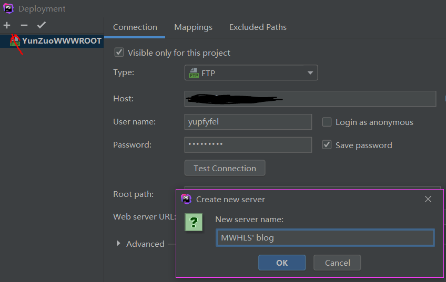Click the PhpStorm icon in Deployment title bar

click(x=8, y=8)
